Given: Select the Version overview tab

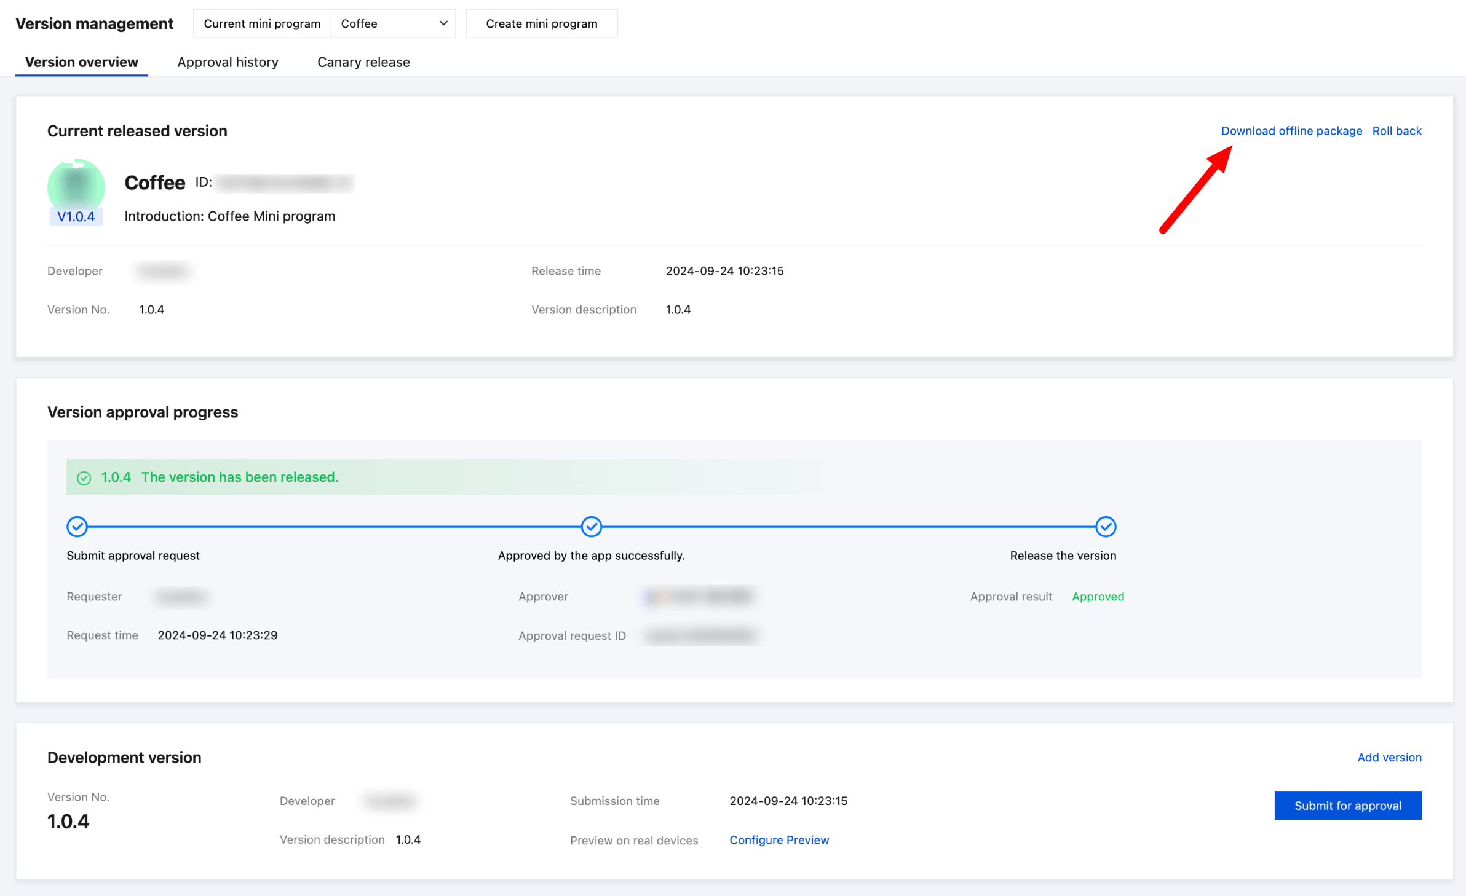Looking at the screenshot, I should pos(81,62).
